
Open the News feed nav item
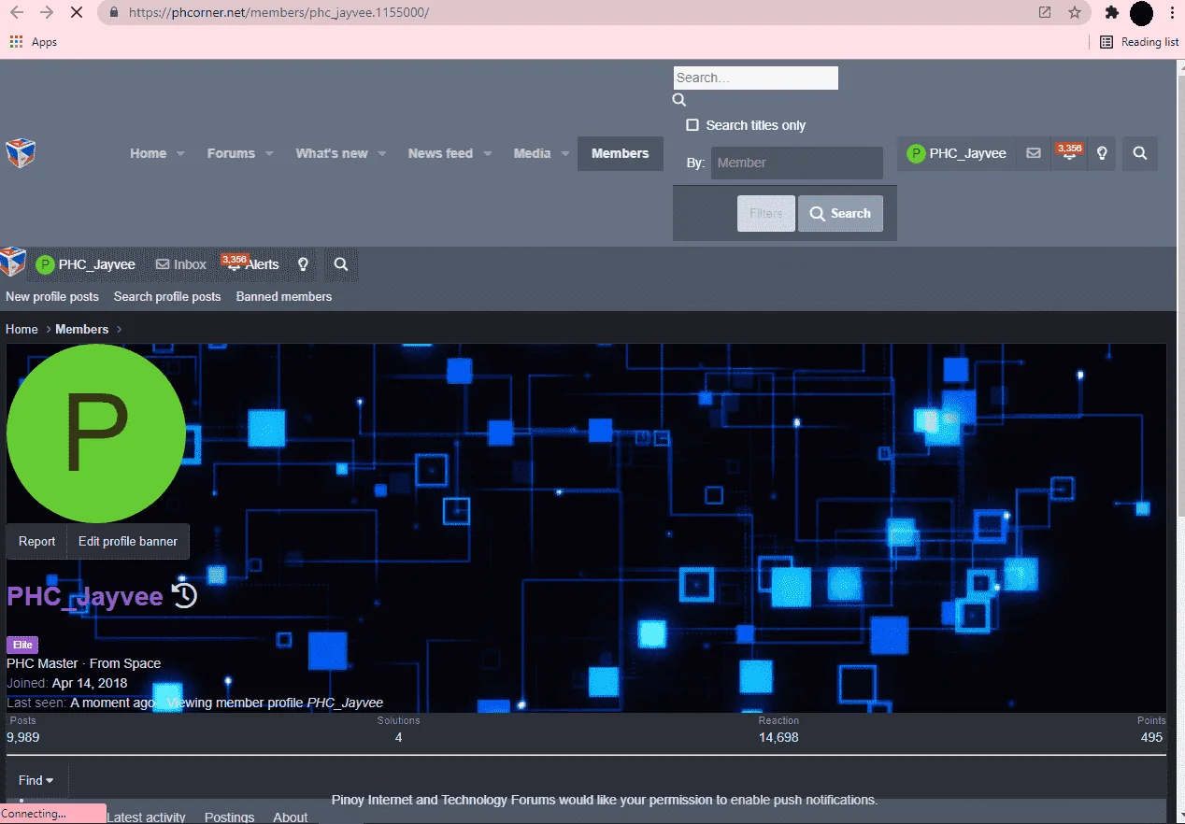click(x=440, y=153)
